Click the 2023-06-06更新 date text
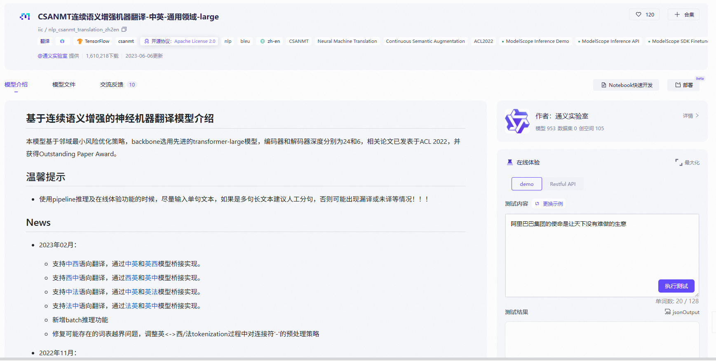The image size is (716, 361). point(144,56)
